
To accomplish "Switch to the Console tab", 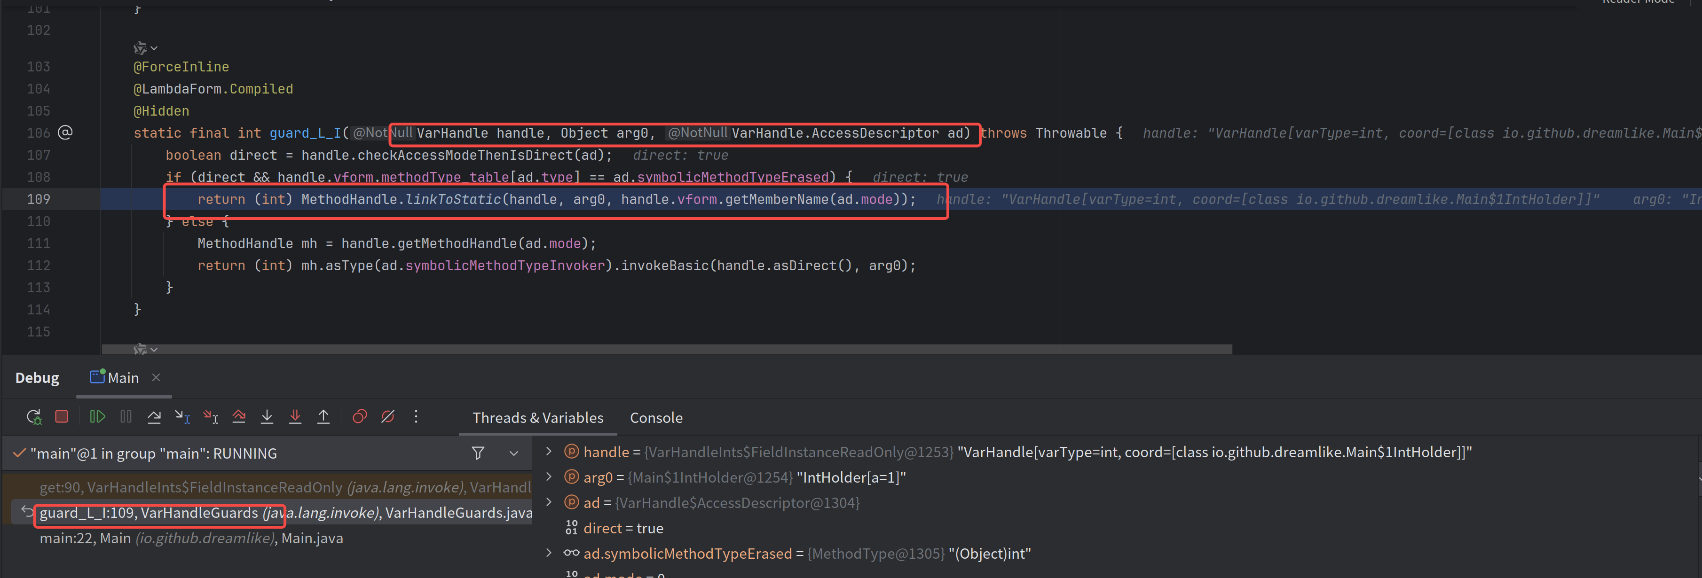I will 656,417.
